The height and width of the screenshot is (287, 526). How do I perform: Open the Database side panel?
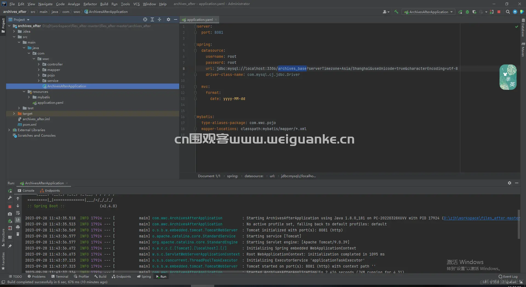(x=523, y=28)
